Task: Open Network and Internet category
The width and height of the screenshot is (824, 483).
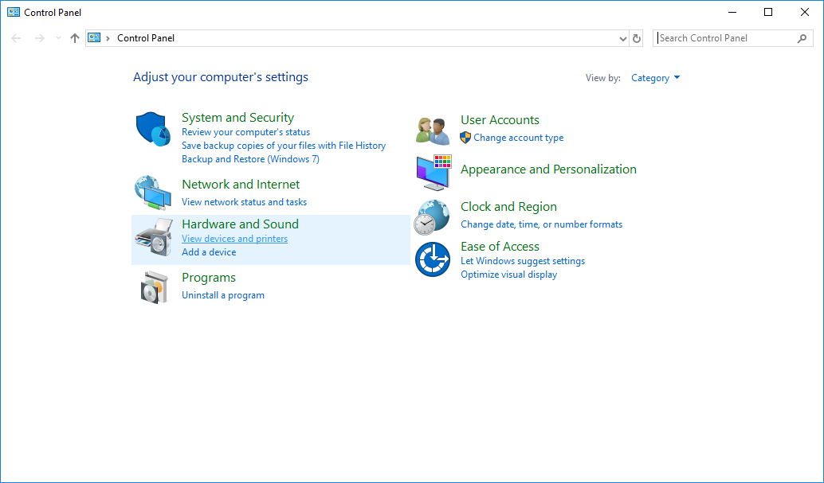Action: click(241, 185)
